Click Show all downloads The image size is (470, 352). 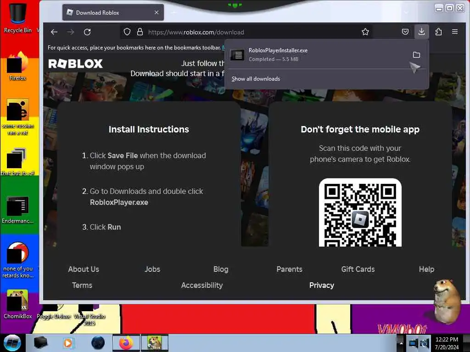coord(256,79)
